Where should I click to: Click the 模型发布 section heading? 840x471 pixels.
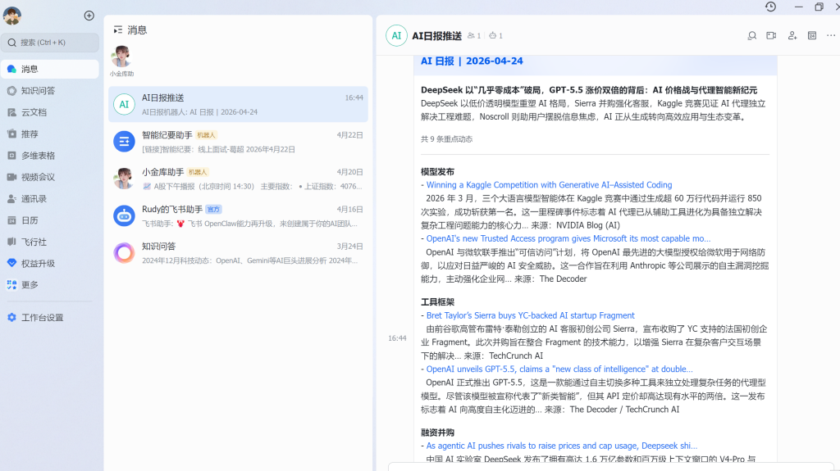pyautogui.click(x=437, y=172)
